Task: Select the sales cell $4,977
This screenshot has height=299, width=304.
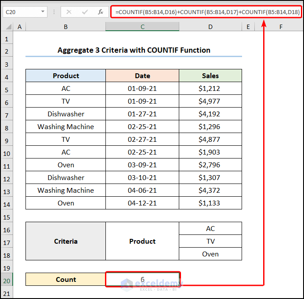Action: point(210,101)
